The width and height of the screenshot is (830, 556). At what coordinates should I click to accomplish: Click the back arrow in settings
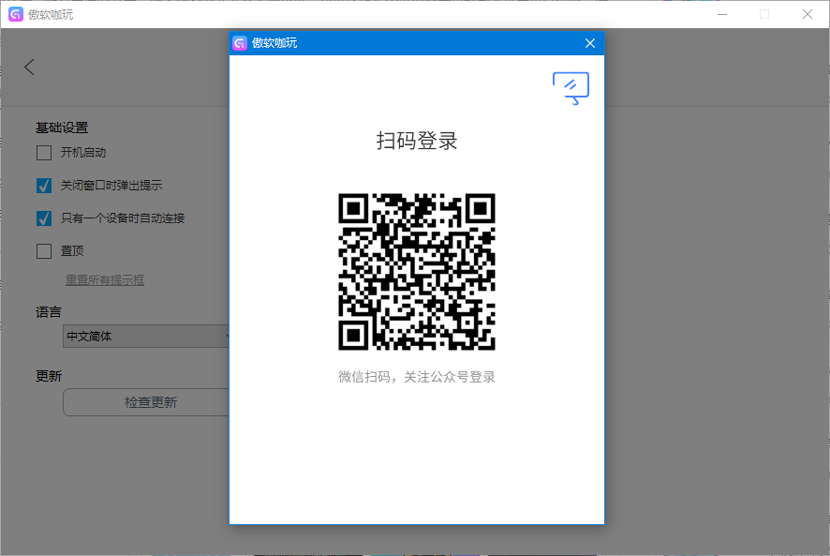point(29,68)
